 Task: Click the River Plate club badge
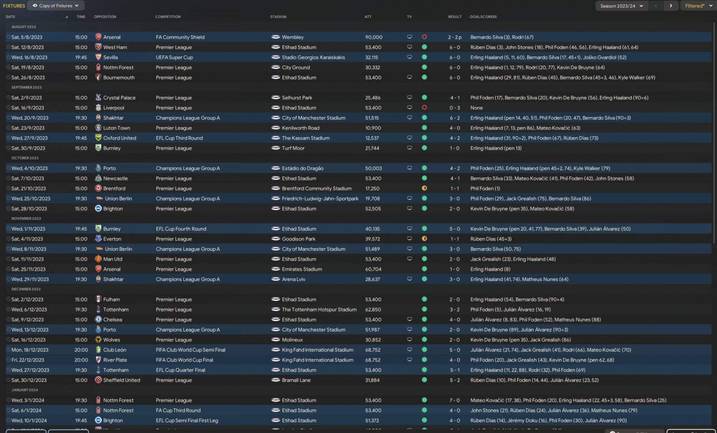(x=98, y=360)
